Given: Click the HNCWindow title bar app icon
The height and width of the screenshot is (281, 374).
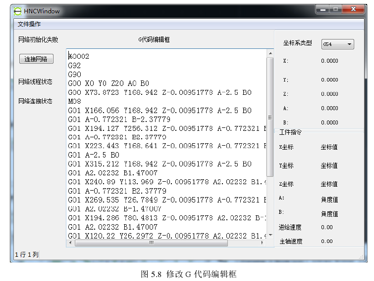Looking at the screenshot, I should click(18, 11).
